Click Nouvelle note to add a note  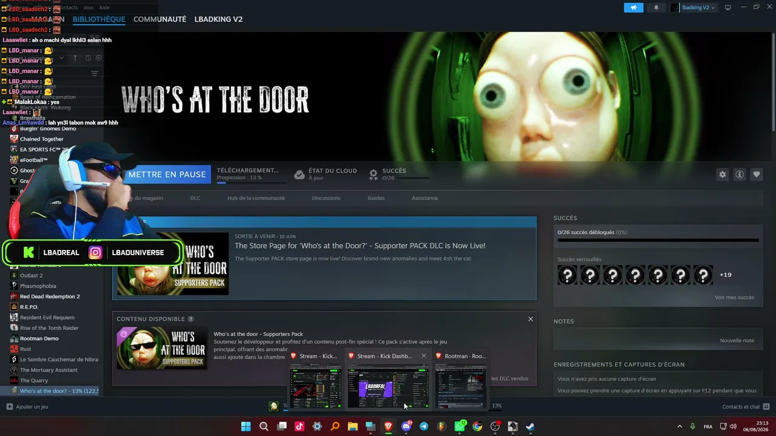point(737,340)
